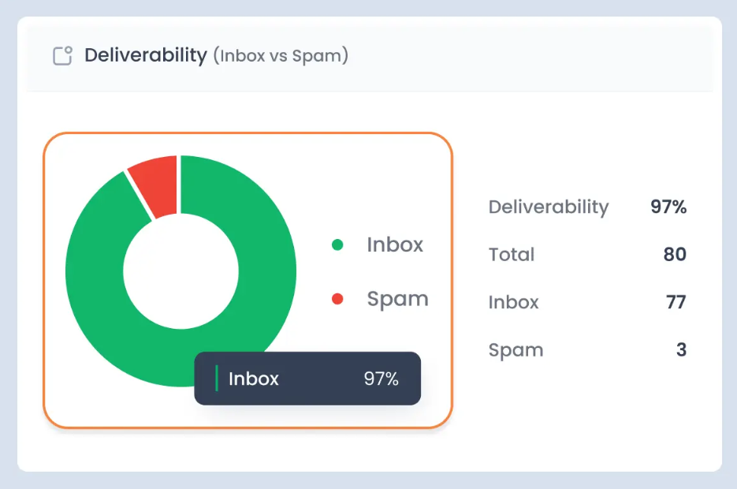The width and height of the screenshot is (737, 489).
Task: Click the Deliverability label in the stats list
Action: [x=549, y=207]
